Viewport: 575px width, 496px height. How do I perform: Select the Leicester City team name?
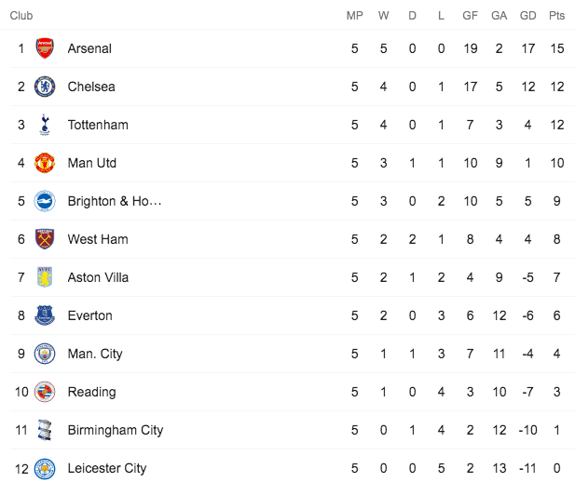pos(107,468)
